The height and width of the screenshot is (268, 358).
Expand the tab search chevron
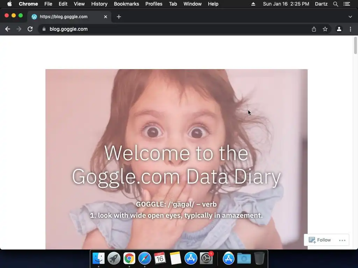click(x=350, y=17)
